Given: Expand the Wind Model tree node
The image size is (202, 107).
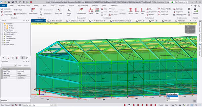Looking at the screenshot, I should point(2,34).
